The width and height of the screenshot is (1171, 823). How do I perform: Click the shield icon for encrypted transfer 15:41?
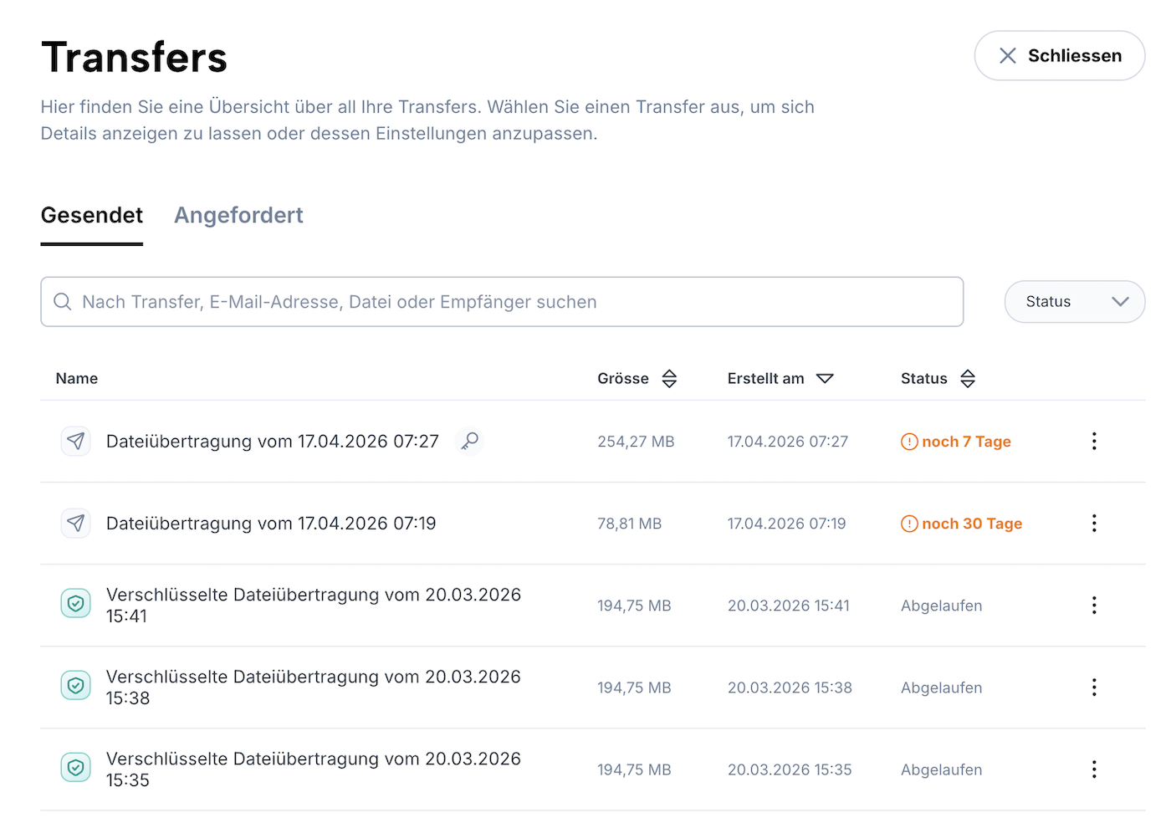click(x=76, y=604)
